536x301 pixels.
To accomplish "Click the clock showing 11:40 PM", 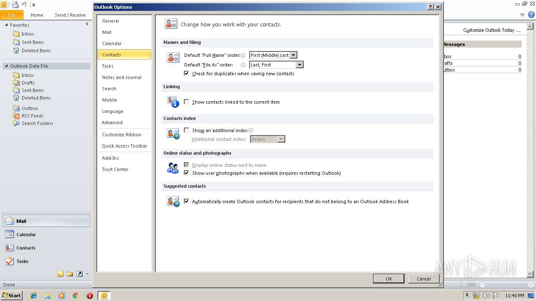I will (515, 296).
